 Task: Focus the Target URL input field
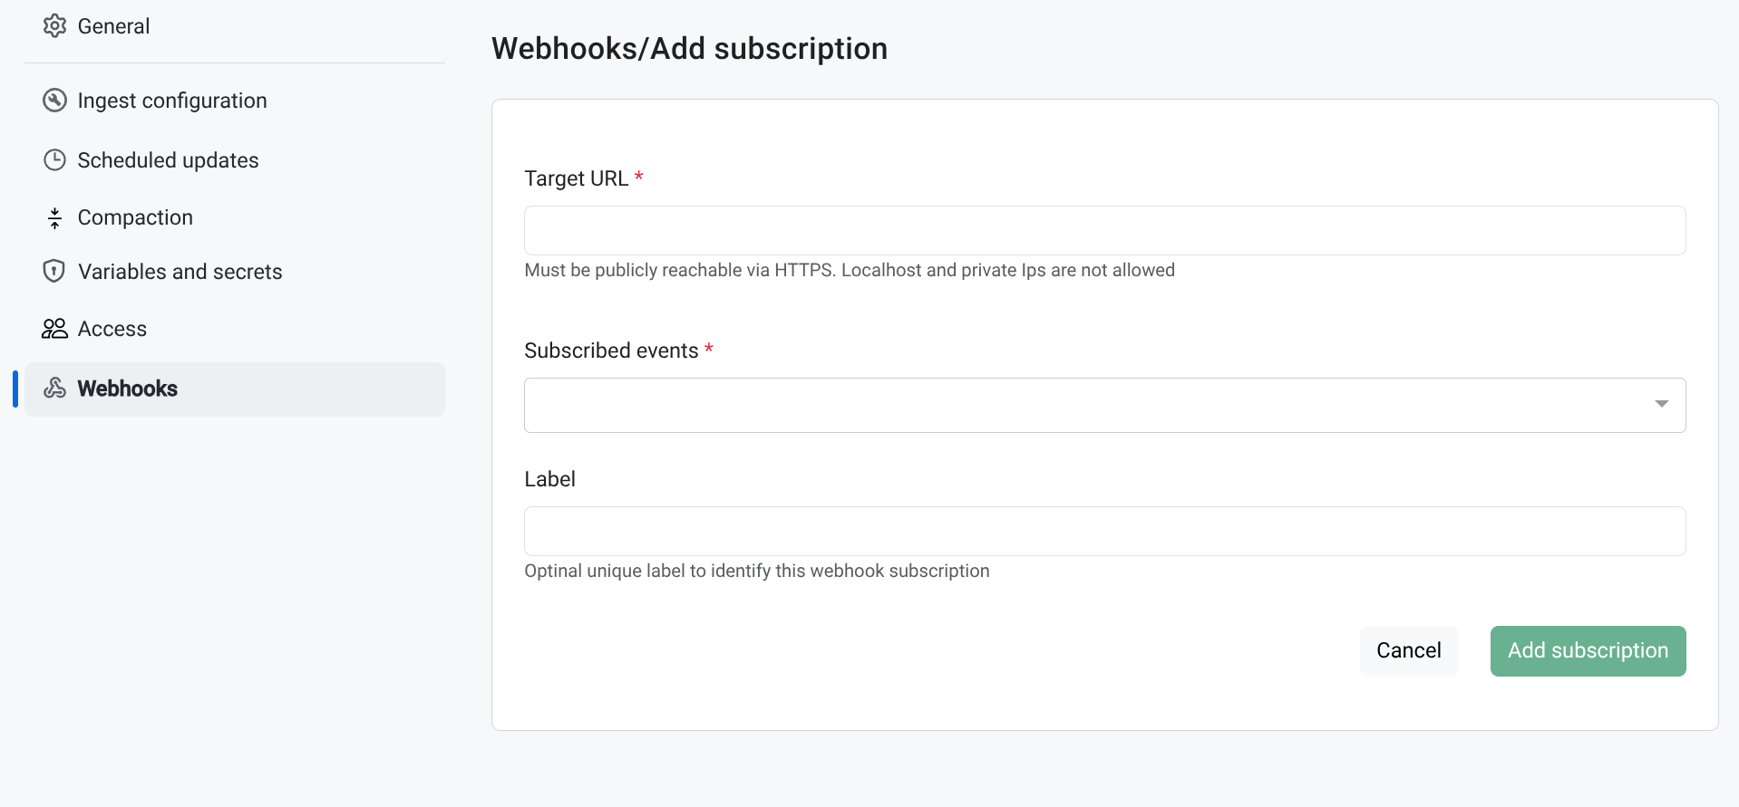click(1104, 231)
